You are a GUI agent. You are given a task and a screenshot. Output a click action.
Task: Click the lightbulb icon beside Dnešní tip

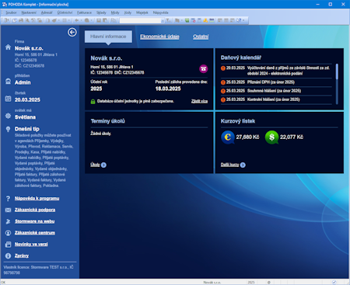pyautogui.click(x=8, y=129)
